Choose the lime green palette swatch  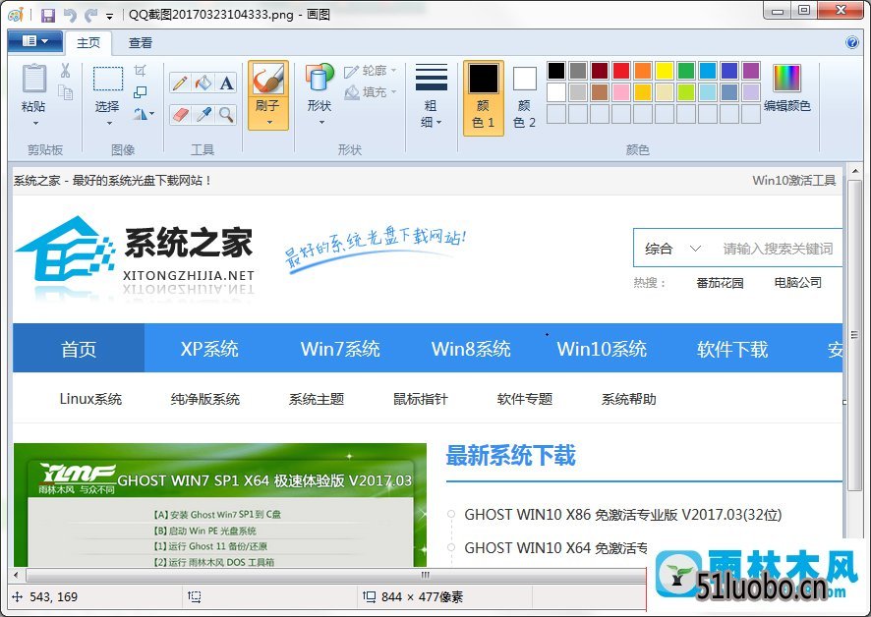pos(686,92)
